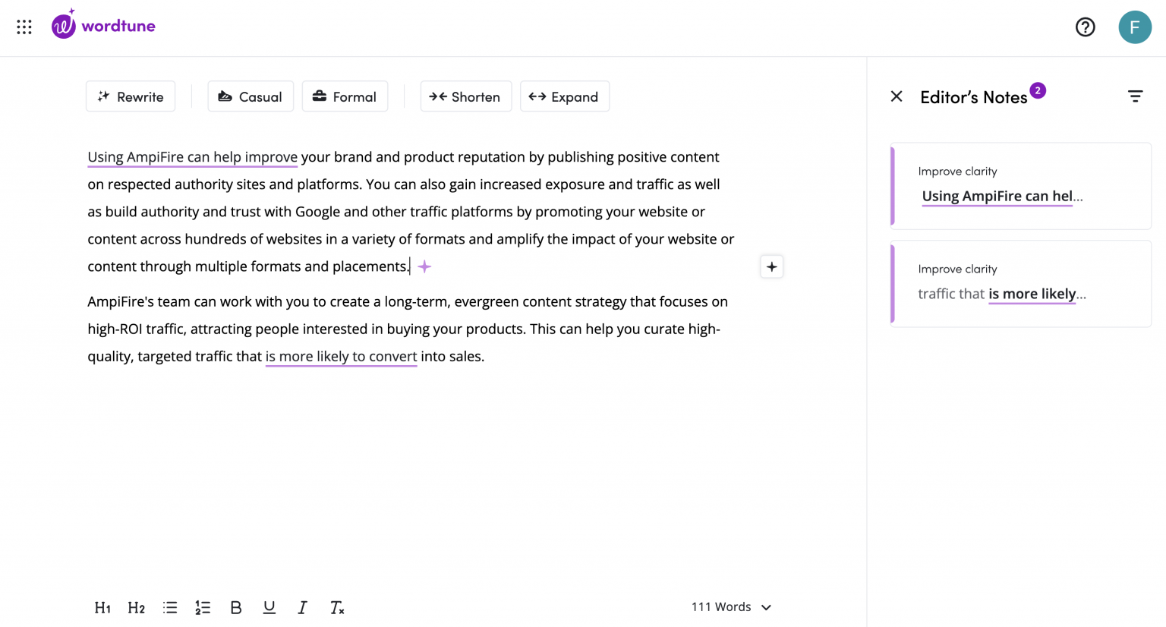
Task: Toggle bold formatting
Action: (236, 607)
